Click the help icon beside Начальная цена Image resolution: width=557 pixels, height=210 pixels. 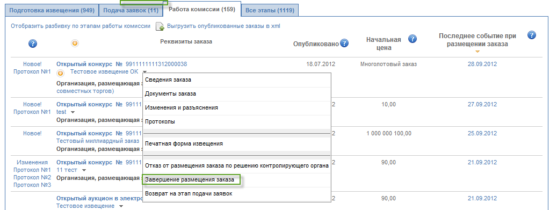[x=413, y=39]
